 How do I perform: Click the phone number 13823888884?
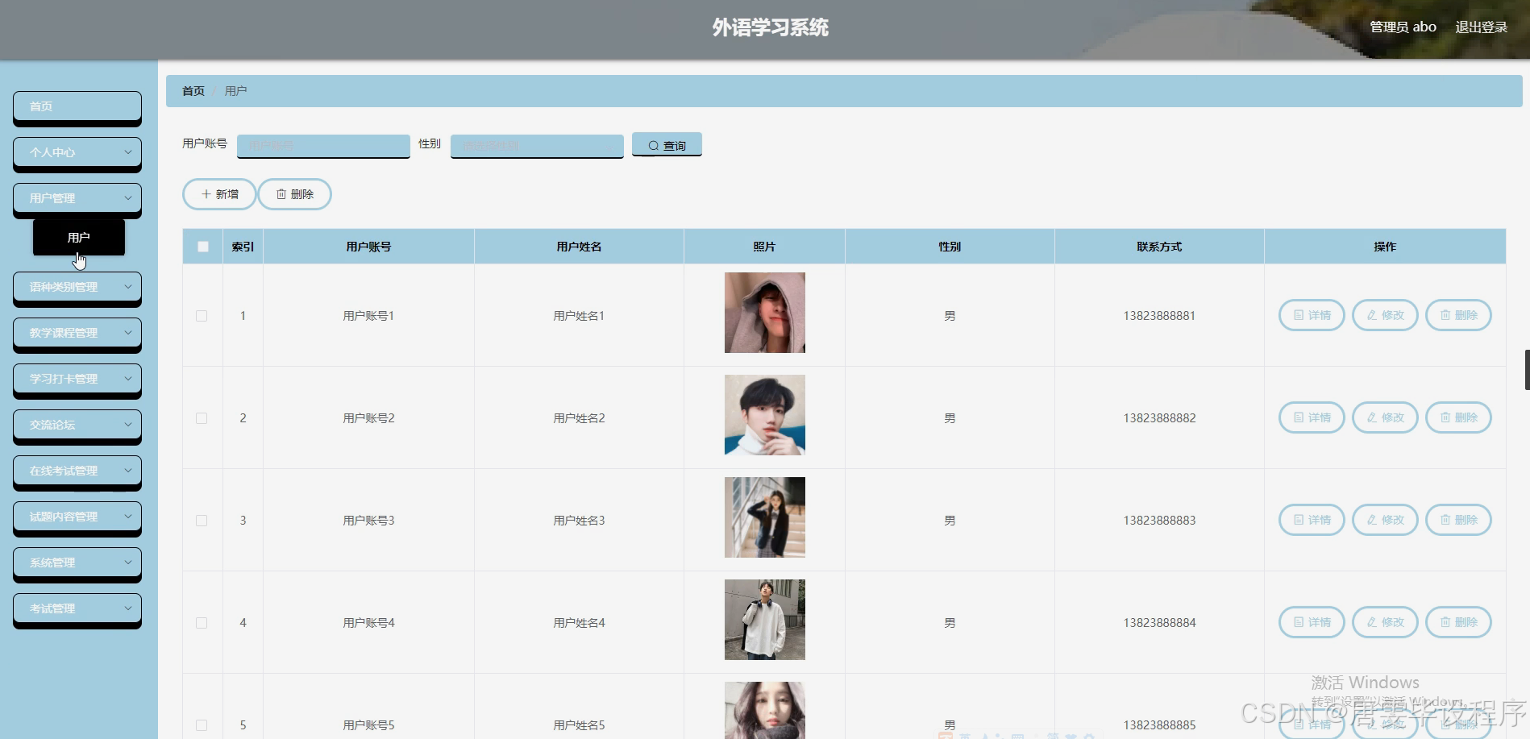1159,623
